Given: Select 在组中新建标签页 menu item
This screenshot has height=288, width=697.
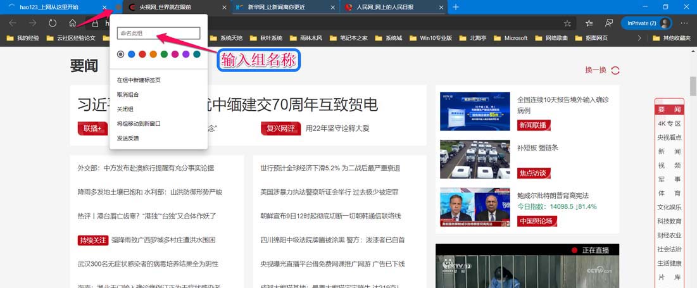Looking at the screenshot, I should coord(158,80).
